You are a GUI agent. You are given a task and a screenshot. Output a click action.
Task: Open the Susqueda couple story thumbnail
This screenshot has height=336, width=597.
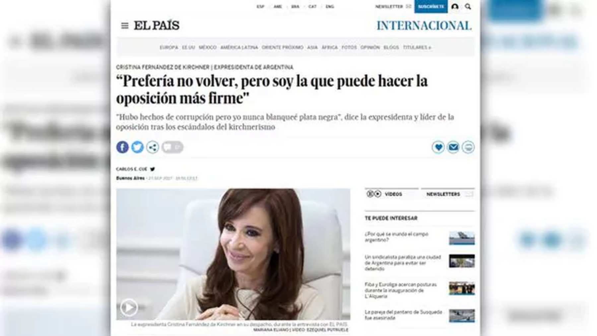tap(462, 315)
